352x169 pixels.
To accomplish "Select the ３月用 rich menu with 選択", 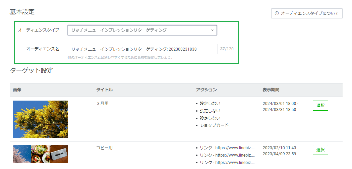I will click(320, 105).
